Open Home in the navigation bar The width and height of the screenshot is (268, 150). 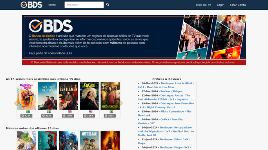[x=52, y=5]
